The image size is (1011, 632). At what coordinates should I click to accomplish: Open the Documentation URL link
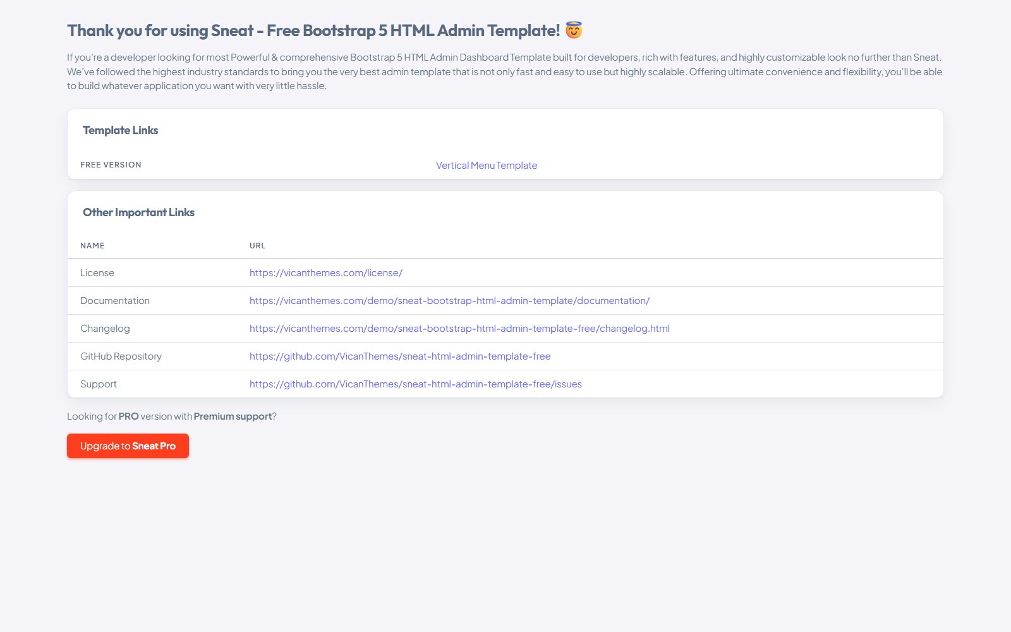click(449, 301)
